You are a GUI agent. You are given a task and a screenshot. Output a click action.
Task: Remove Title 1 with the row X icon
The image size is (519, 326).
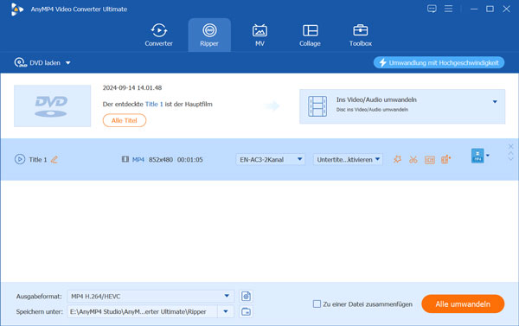[510, 146]
